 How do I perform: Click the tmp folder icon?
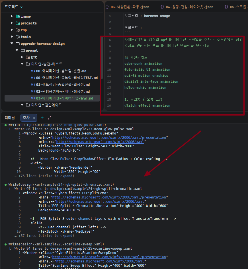click(x=18, y=30)
